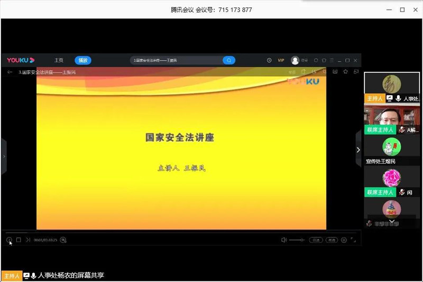This screenshot has height=282, width=423.
Task: Maximize the Tencent Meeting window
Action: click(x=402, y=10)
